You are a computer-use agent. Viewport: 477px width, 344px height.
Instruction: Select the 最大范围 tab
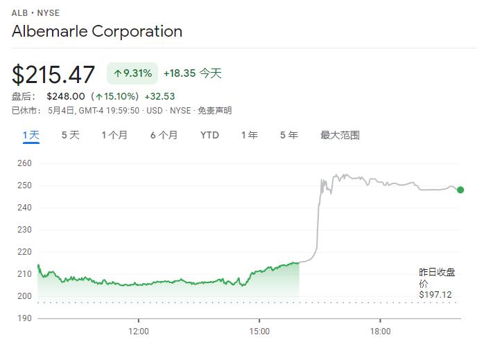click(340, 135)
